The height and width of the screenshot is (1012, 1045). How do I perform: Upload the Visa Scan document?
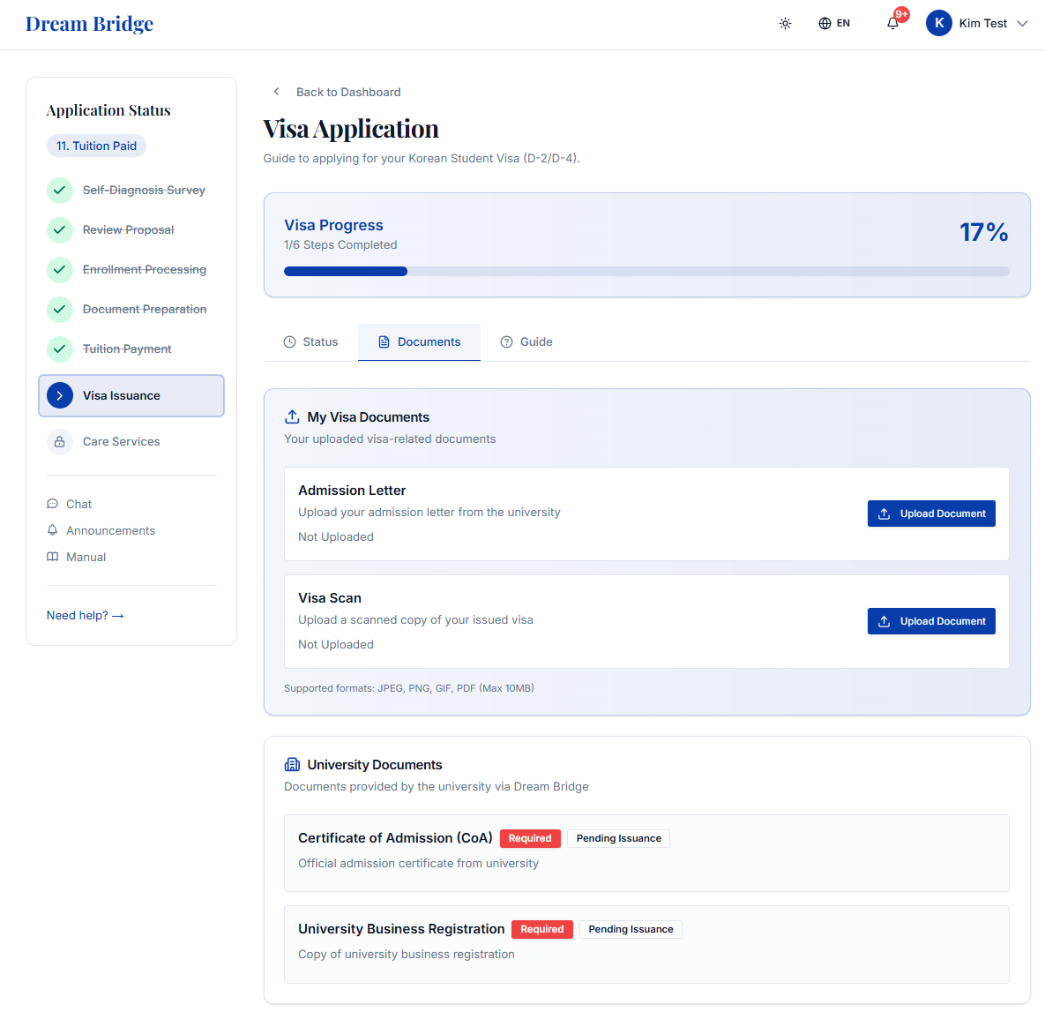click(931, 620)
